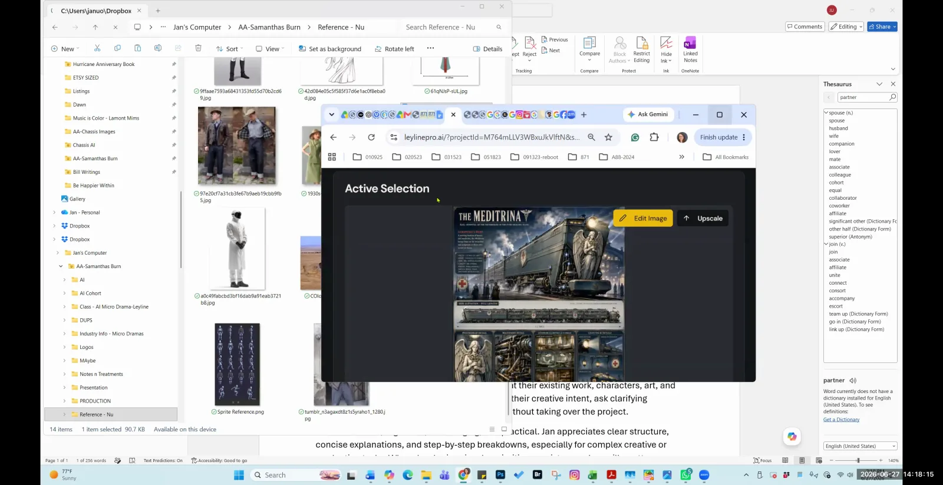This screenshot has height=485, width=943.
Task: Bookmark this page with the star icon
Action: (x=608, y=137)
